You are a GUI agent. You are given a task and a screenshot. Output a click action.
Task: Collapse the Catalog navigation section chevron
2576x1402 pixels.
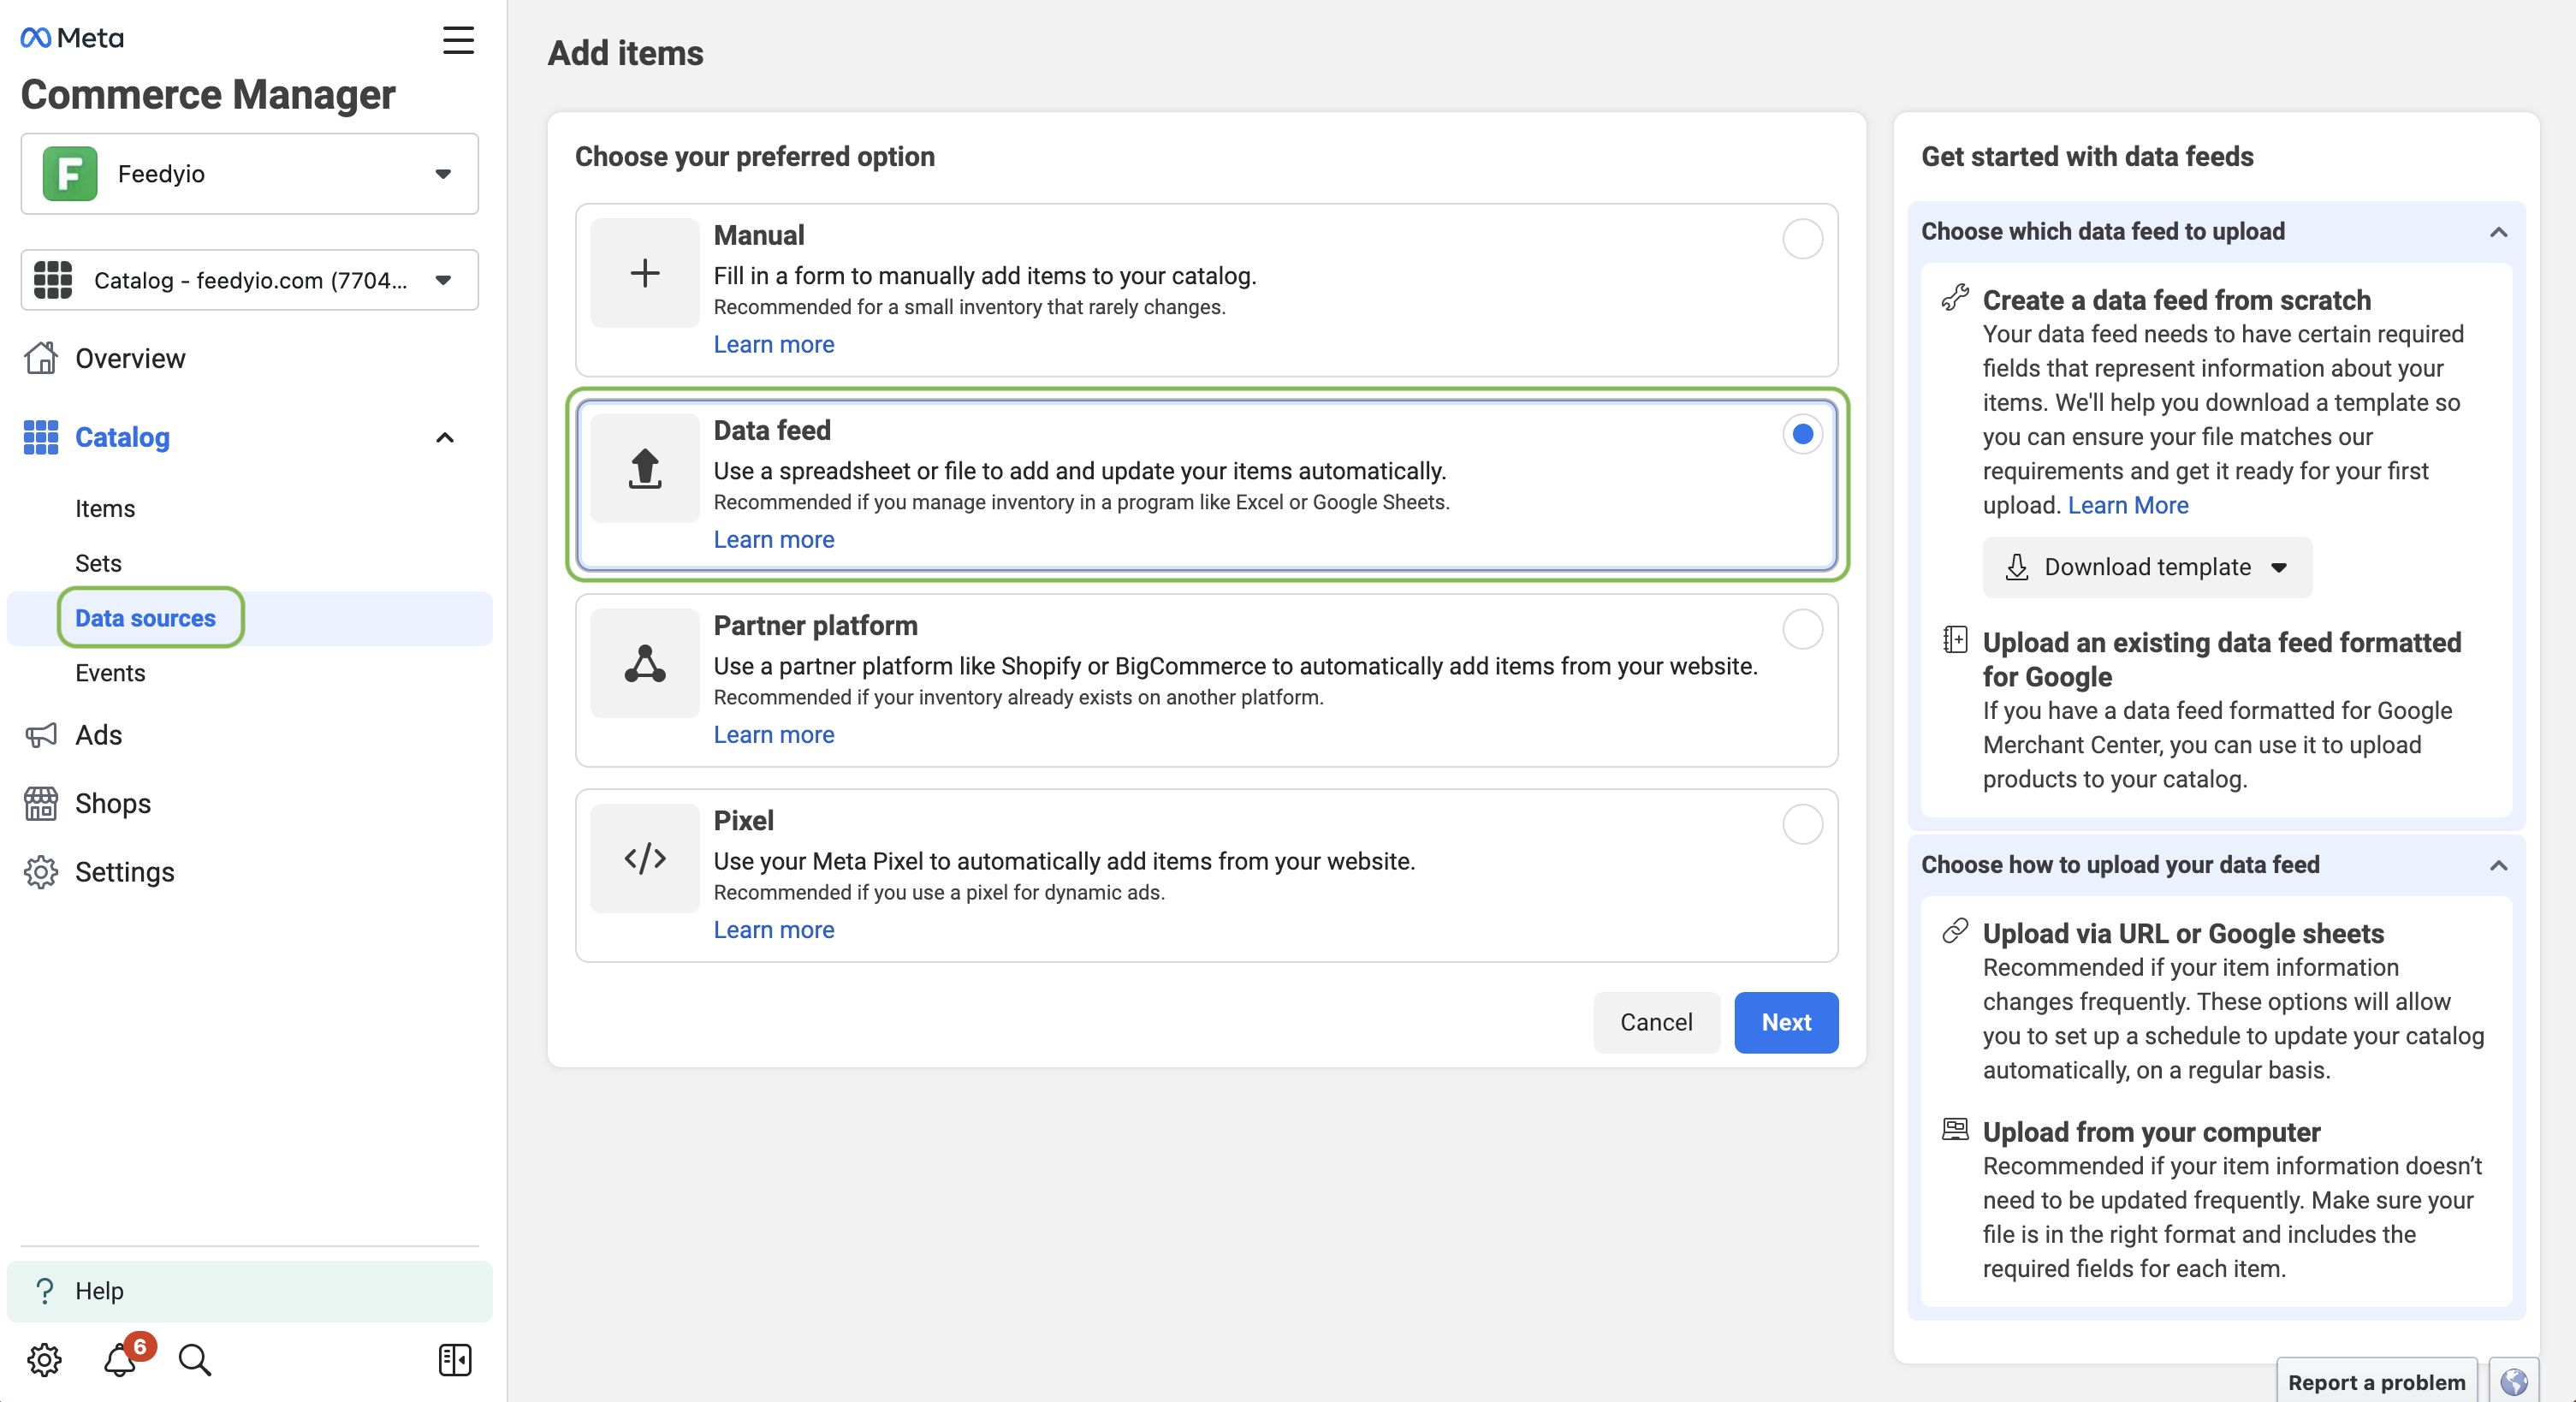445,438
